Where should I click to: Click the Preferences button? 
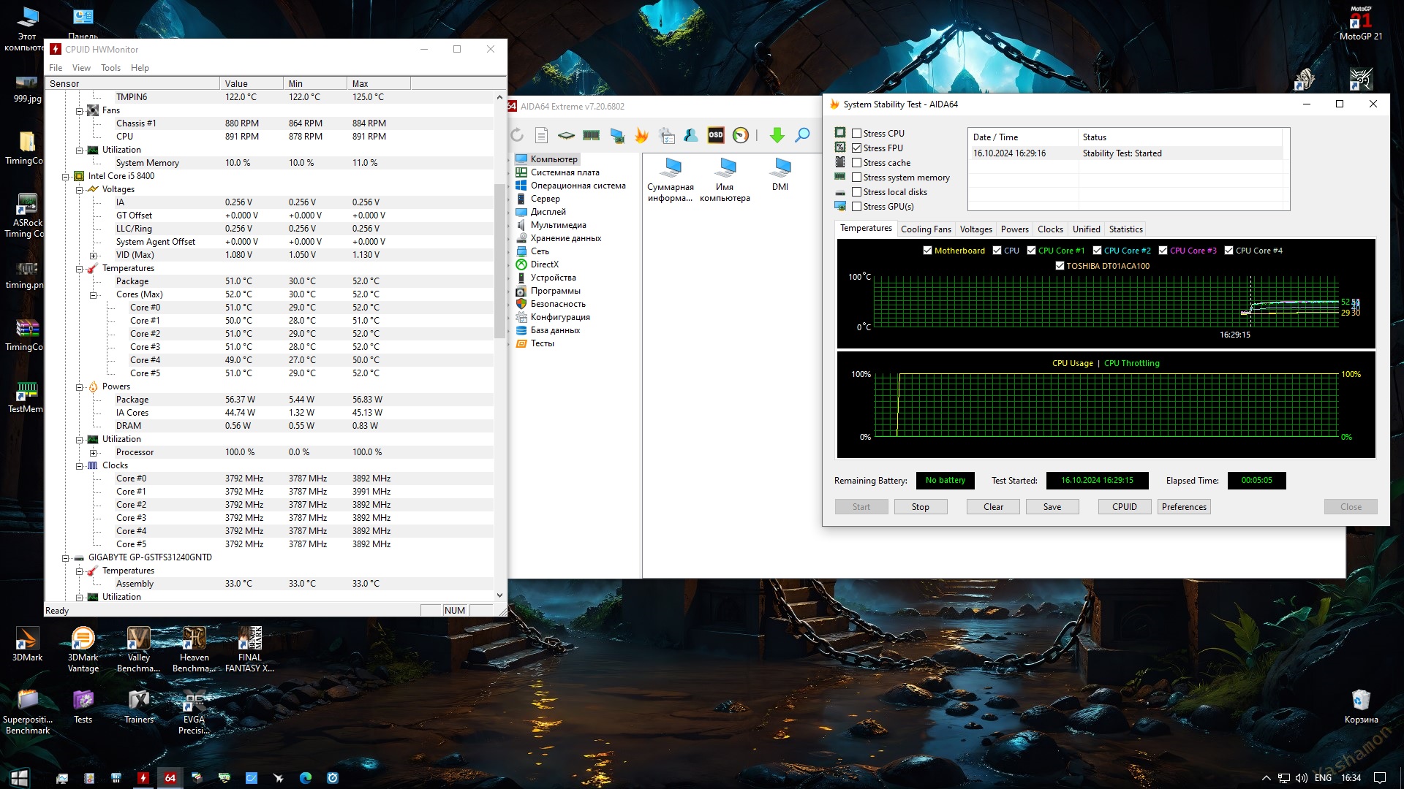(1183, 507)
